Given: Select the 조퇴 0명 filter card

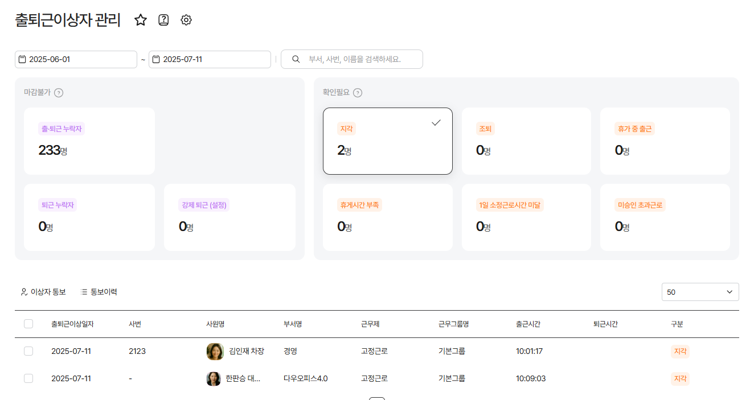Looking at the screenshot, I should [526, 141].
